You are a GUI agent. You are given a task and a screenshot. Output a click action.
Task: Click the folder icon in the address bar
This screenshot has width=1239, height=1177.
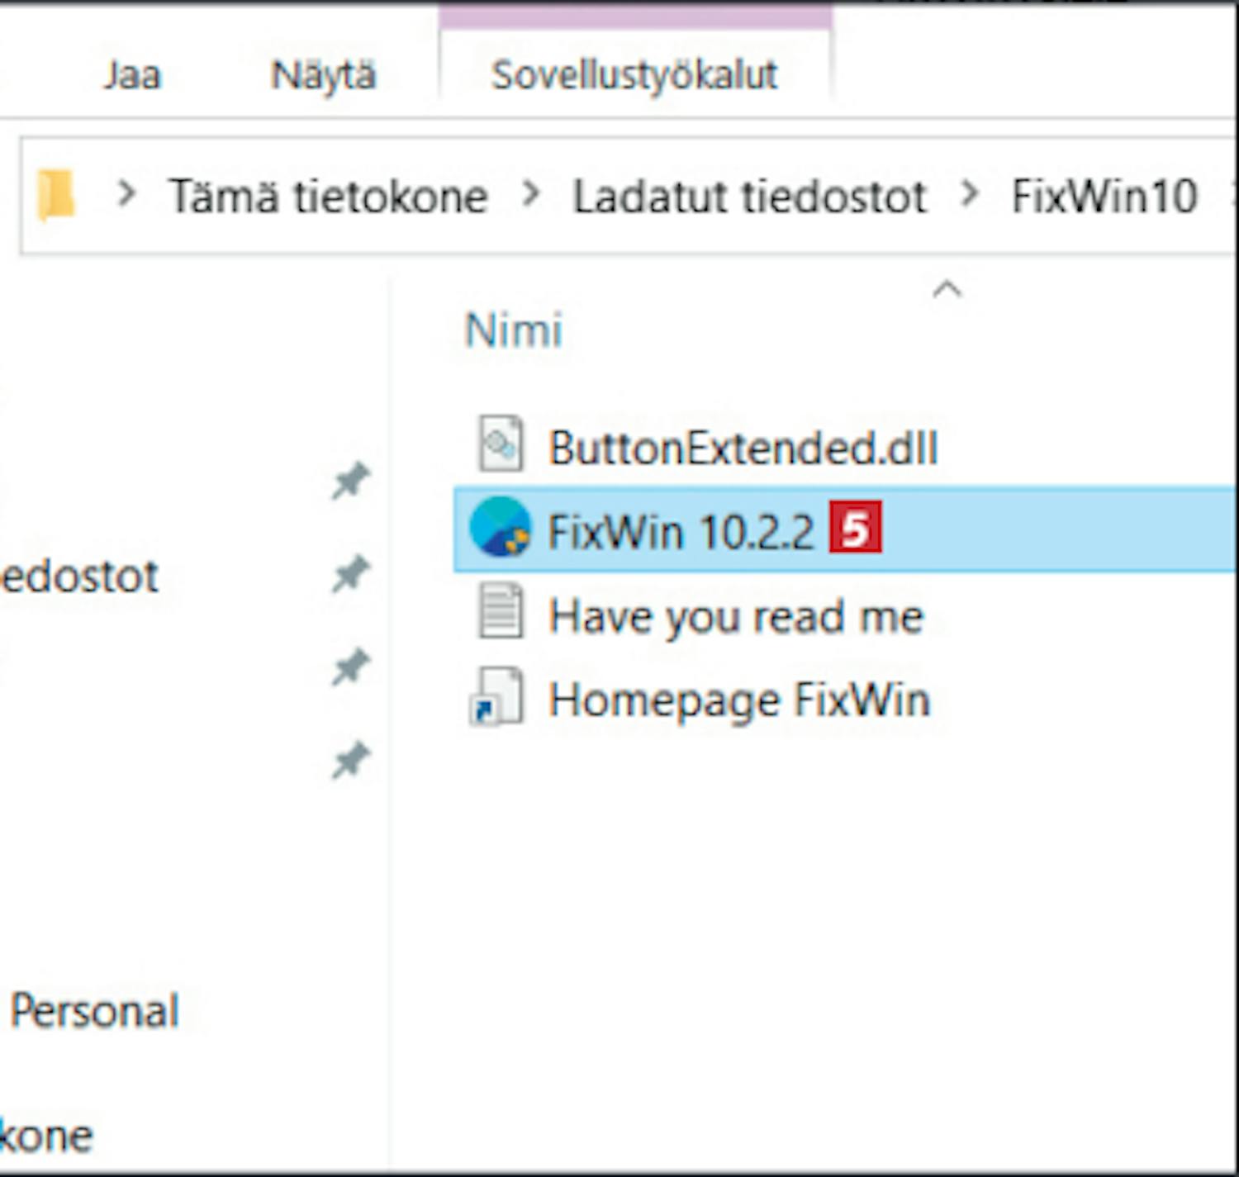[x=57, y=196]
